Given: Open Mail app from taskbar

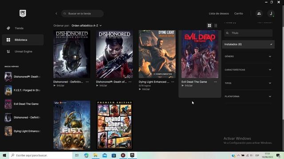Looking at the screenshot, I should pos(105,155).
